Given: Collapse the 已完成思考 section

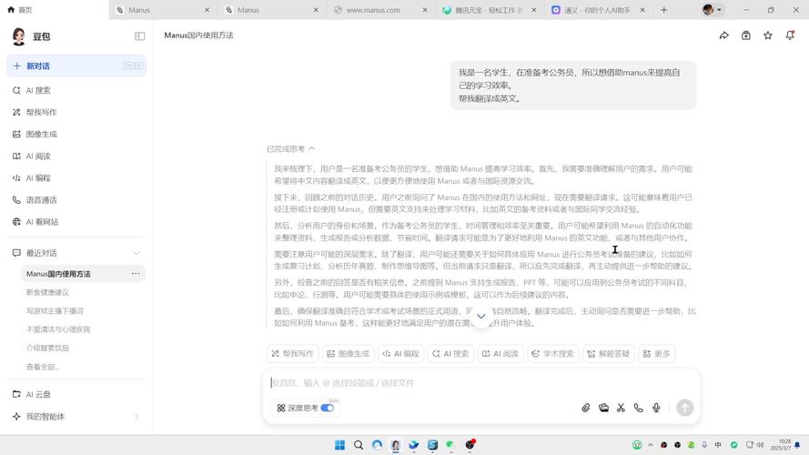Looking at the screenshot, I should [290, 148].
